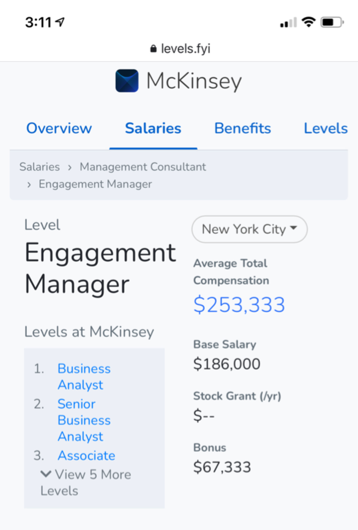
Task: Open the Business Analyst level link
Action: (x=84, y=377)
